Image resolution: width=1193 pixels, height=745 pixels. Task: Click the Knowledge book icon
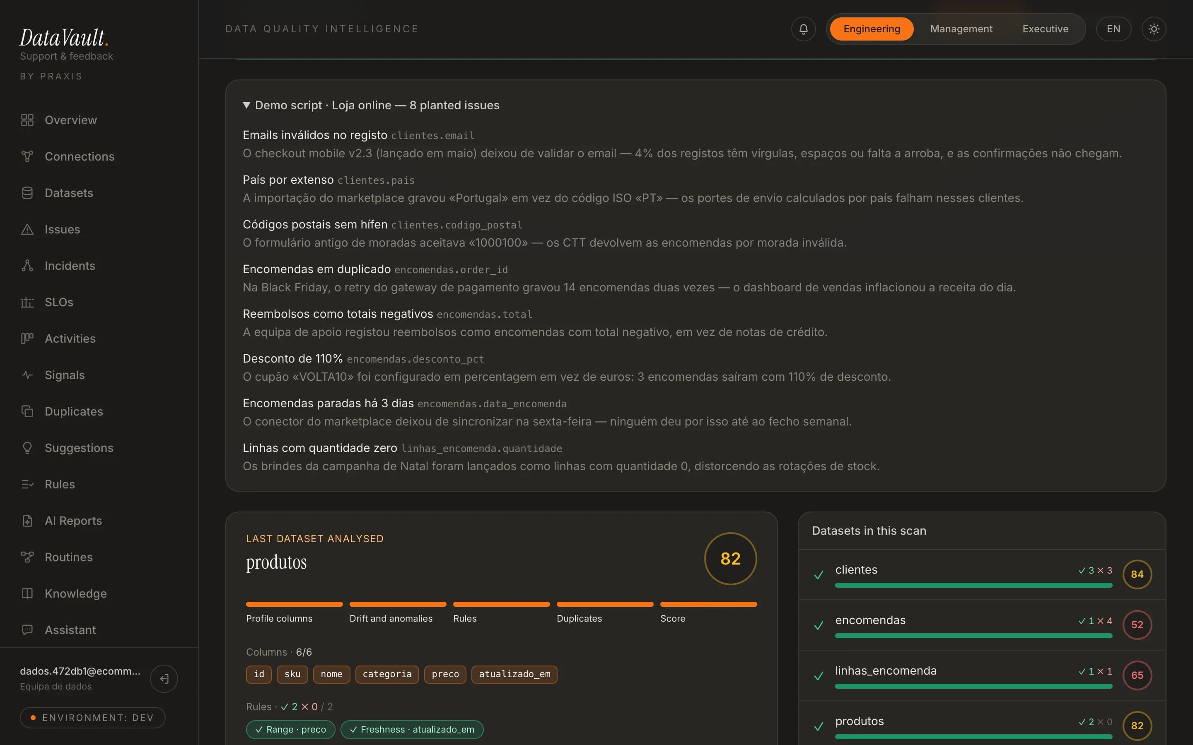[x=27, y=594]
